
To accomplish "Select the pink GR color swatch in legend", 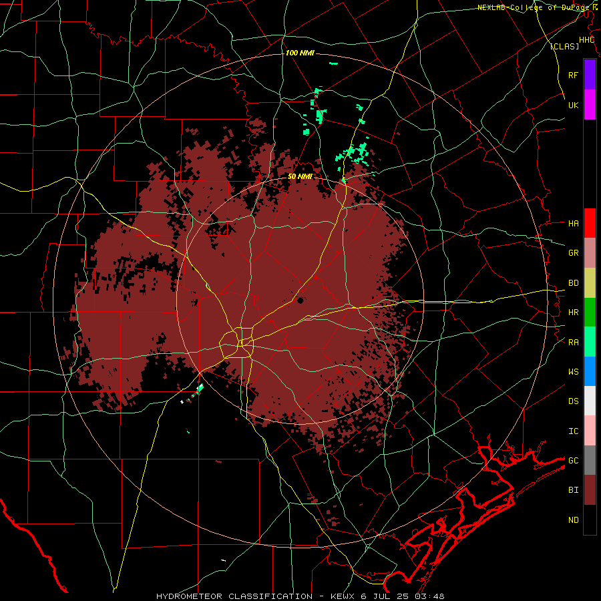I will coord(590,253).
